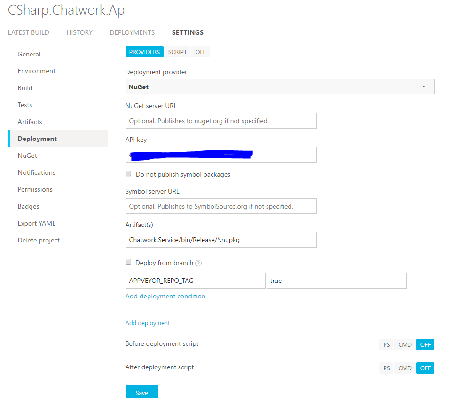
Task: Select the PROVIDERS deployment mode
Action: click(x=144, y=52)
